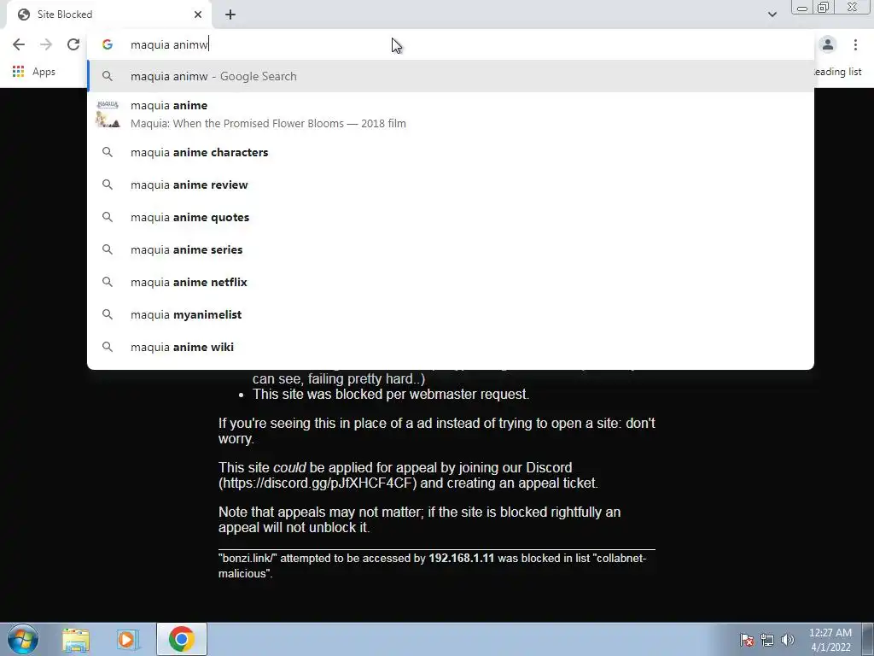This screenshot has height=656, width=874.
Task: Select 'maquia anime netflix' suggestion
Action: click(x=451, y=282)
